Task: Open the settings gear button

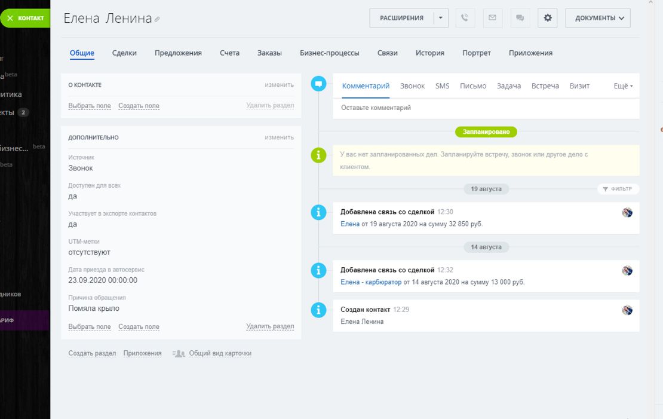Action: pos(547,18)
